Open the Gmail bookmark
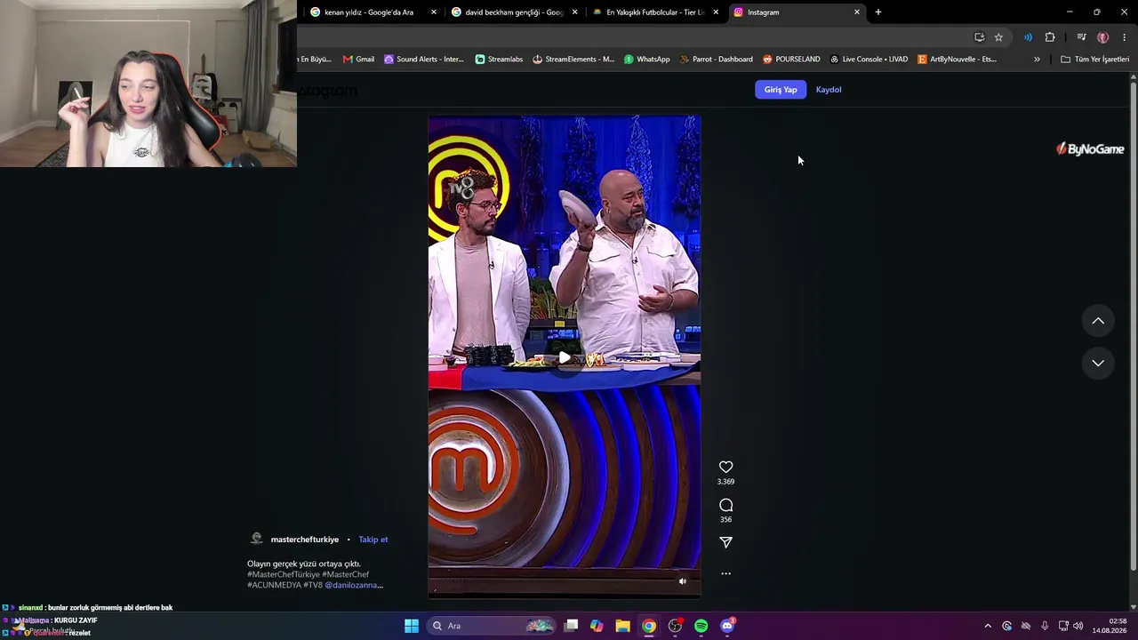This screenshot has height=640, width=1138. [358, 60]
